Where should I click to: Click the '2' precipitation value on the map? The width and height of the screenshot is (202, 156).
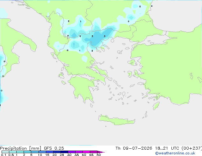click(92, 36)
